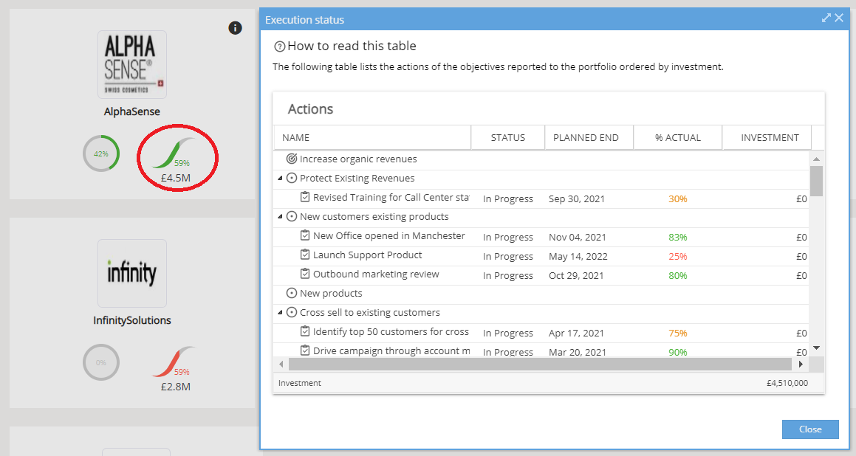Select New Office opened in Manchester action
Screen dimensions: 856x456
point(388,235)
